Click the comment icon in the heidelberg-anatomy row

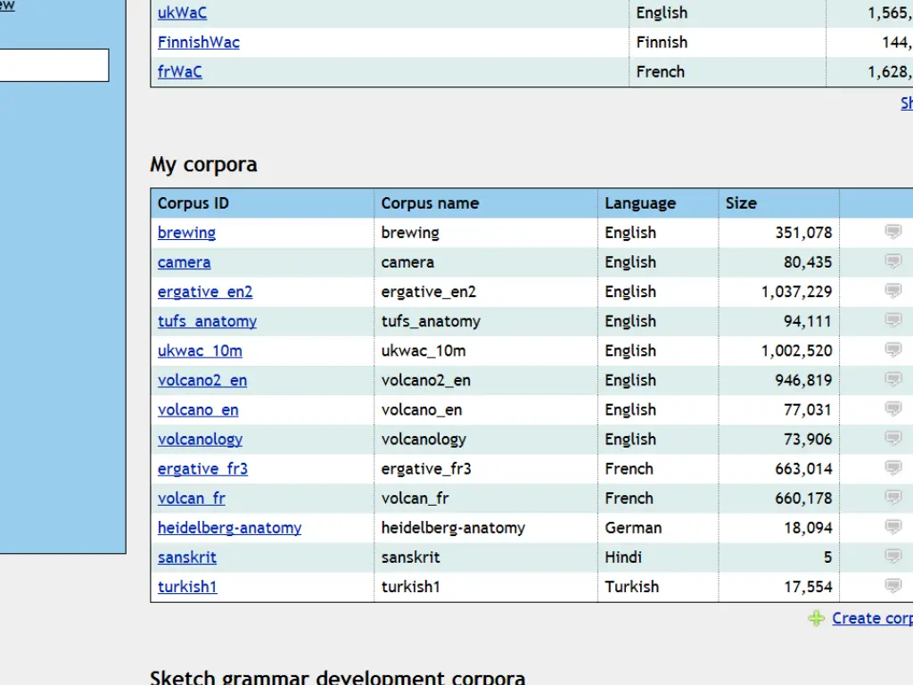pyautogui.click(x=892, y=526)
